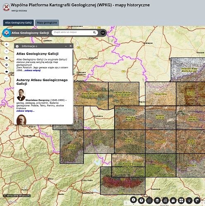
Task: Zoom in with the plus button
Action: pos(7,45)
